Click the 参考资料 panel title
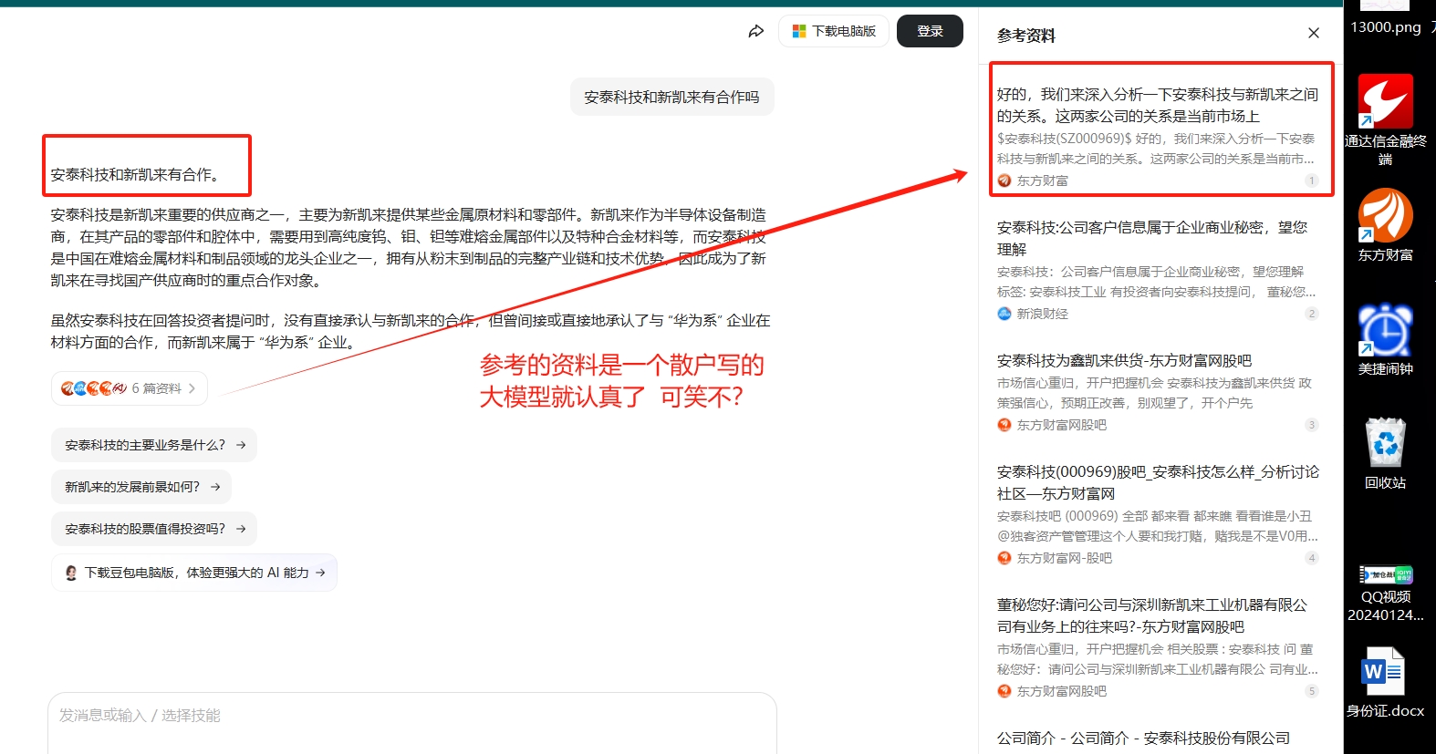This screenshot has height=754, width=1436. [1026, 36]
